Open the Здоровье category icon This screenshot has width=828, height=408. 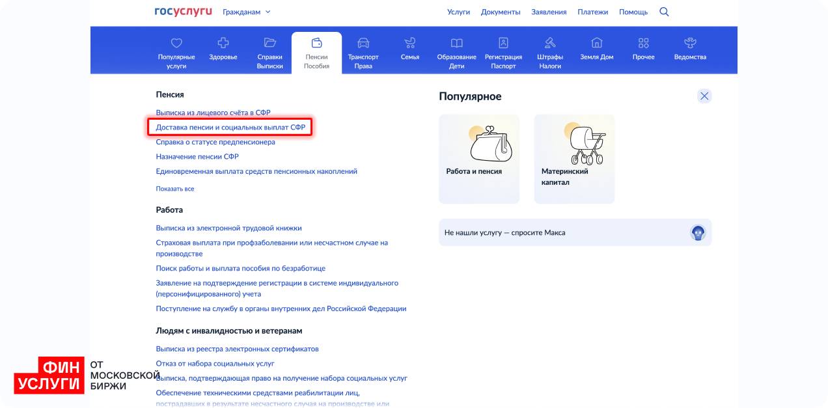(x=223, y=44)
